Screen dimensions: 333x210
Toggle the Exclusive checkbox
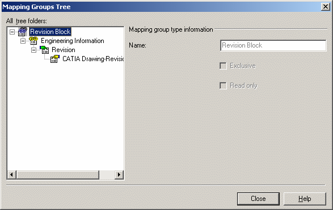pos(223,66)
